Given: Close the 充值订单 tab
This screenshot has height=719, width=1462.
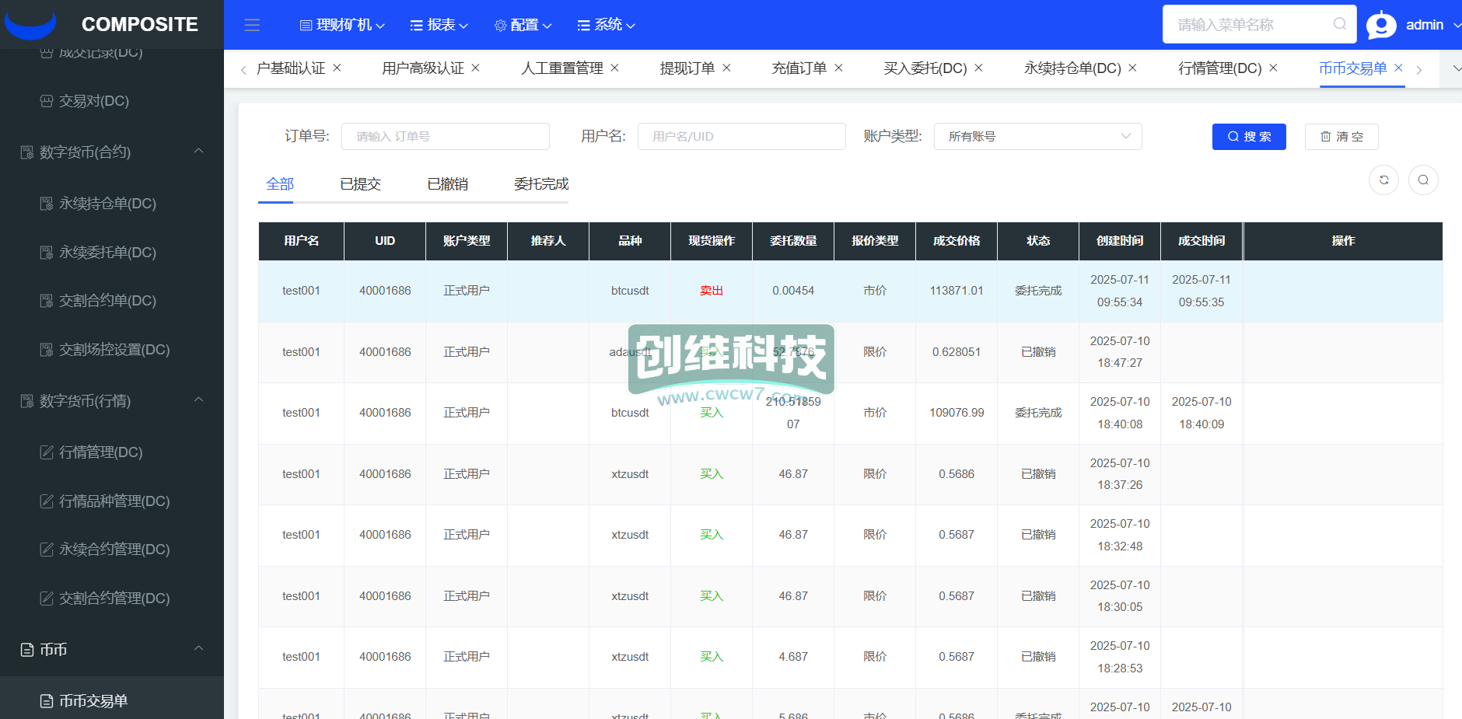Looking at the screenshot, I should click(838, 68).
